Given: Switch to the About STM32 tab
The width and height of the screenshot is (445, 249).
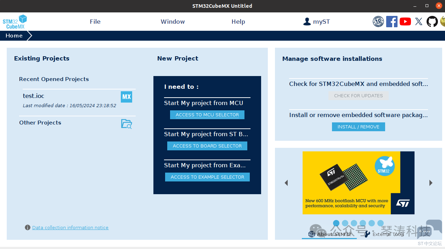Looking at the screenshot, I should click(329, 234).
